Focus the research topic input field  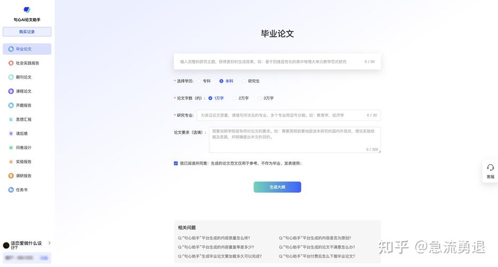(x=277, y=61)
